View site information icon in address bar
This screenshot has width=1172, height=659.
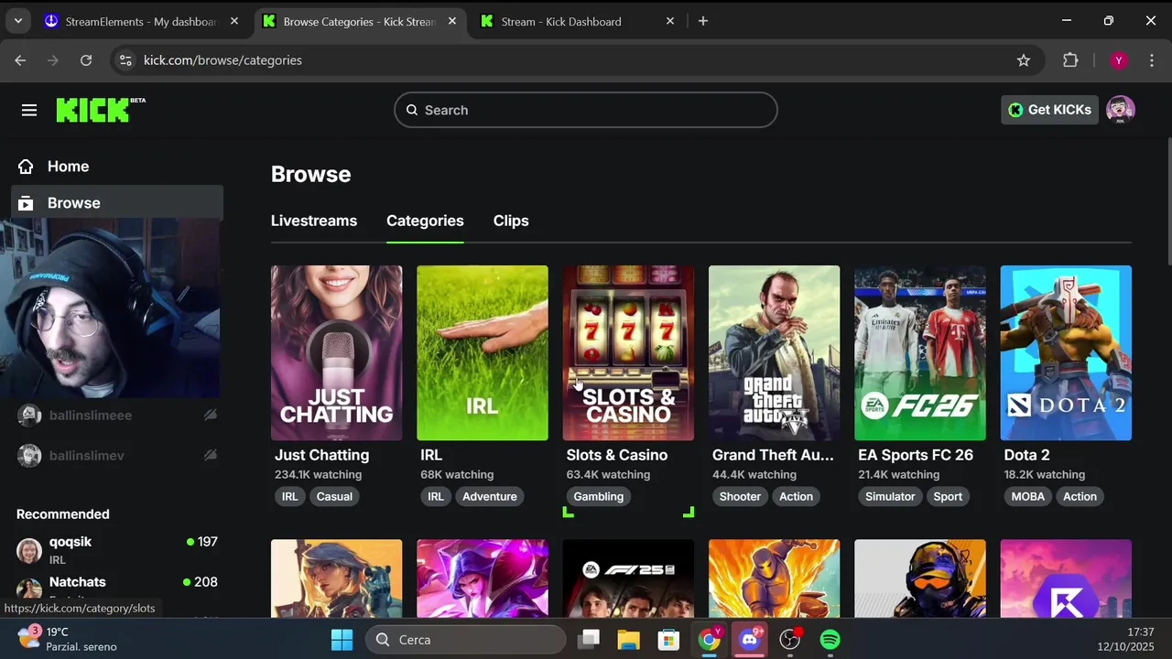point(127,60)
